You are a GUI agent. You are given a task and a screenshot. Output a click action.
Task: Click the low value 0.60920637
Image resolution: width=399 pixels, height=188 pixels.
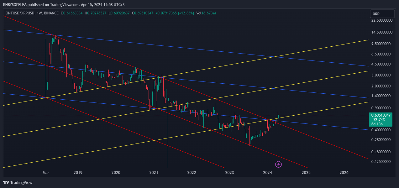(120, 13)
